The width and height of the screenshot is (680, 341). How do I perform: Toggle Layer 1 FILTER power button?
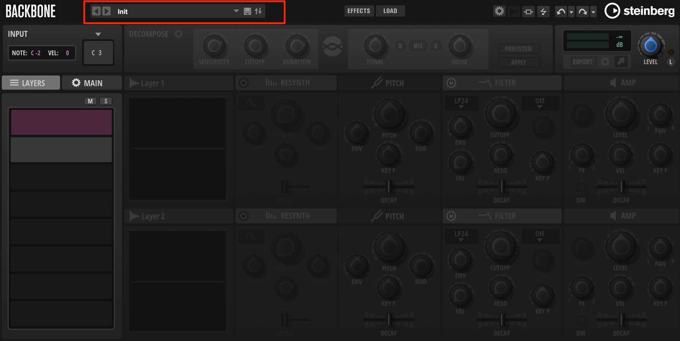point(451,83)
